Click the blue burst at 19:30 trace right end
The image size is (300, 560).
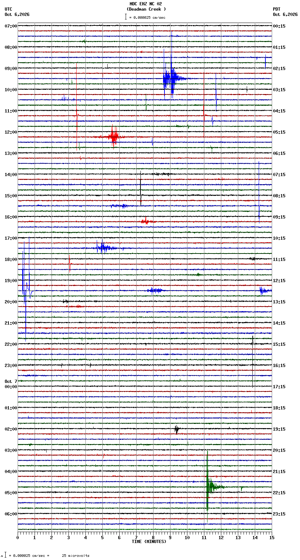coord(265,291)
